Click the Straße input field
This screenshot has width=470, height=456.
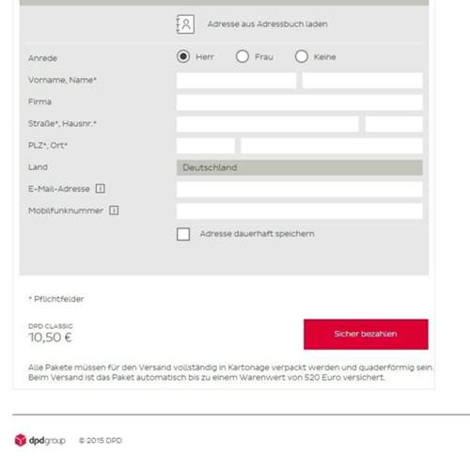pos(268,124)
